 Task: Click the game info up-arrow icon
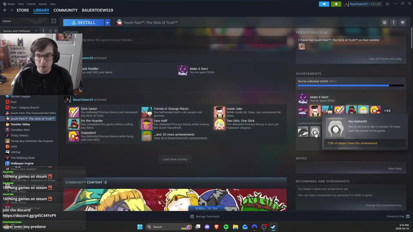tap(393, 23)
